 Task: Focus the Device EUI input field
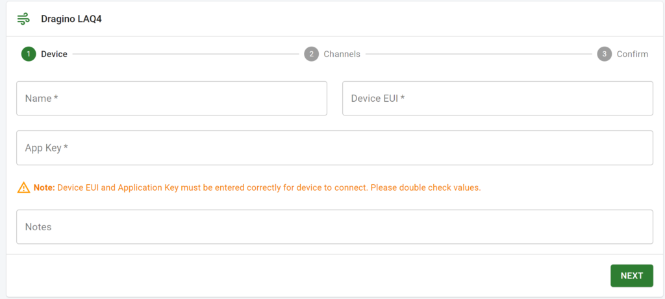click(x=497, y=98)
